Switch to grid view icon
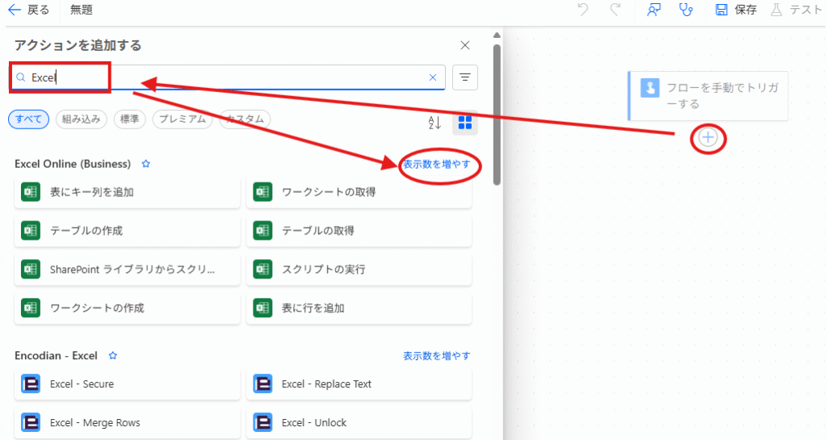Screen dimensions: 827x440 (x=464, y=122)
